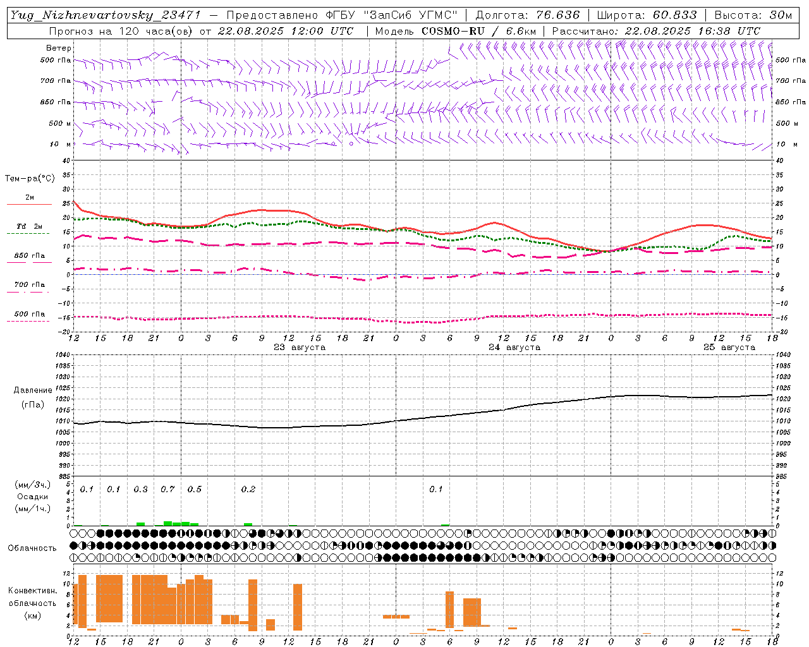Click the Ветер panel label

(58, 48)
